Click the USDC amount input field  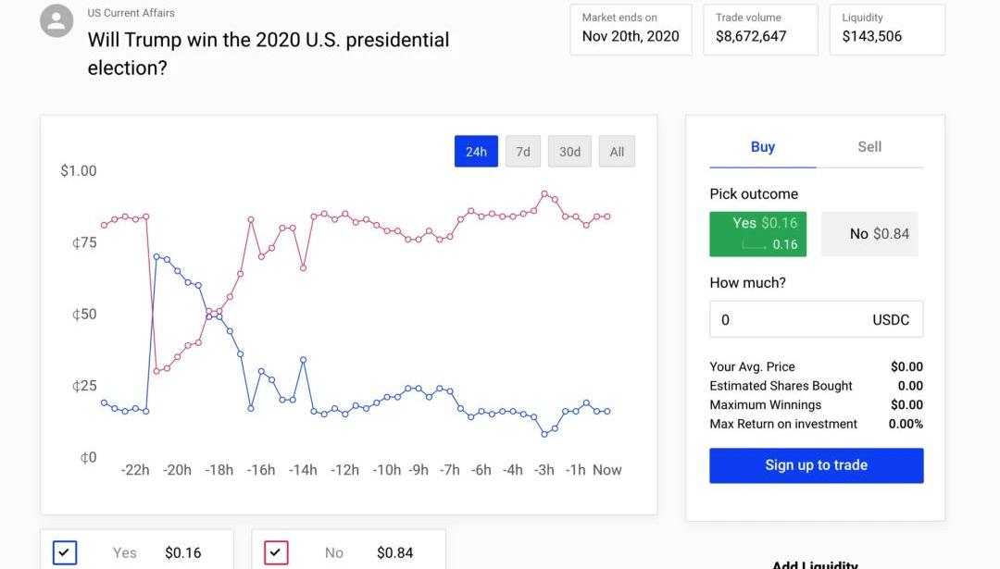tap(787, 320)
